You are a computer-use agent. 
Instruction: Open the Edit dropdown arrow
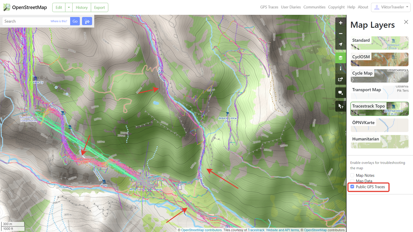click(x=69, y=7)
